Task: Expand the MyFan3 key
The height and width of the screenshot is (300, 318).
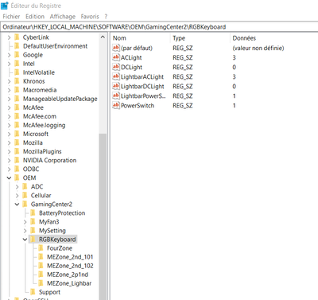Action: (x=25, y=222)
